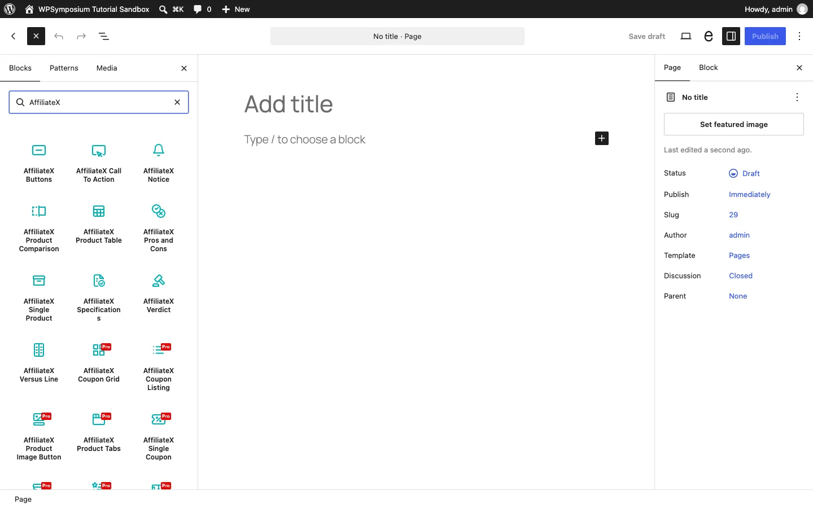The height and width of the screenshot is (508, 813).
Task: Insert the AffiliateX Notice block
Action: click(159, 163)
